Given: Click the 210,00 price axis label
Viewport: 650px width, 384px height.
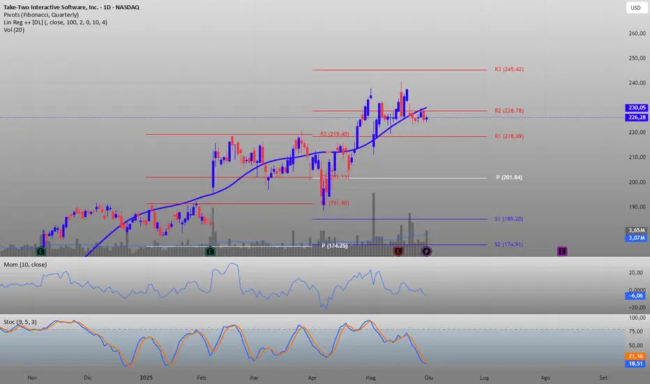Looking at the screenshot, I should (x=637, y=157).
